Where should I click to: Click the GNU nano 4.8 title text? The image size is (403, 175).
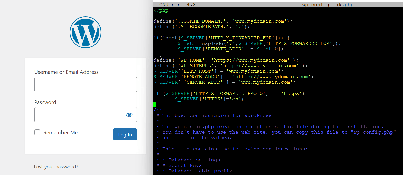coord(177,5)
